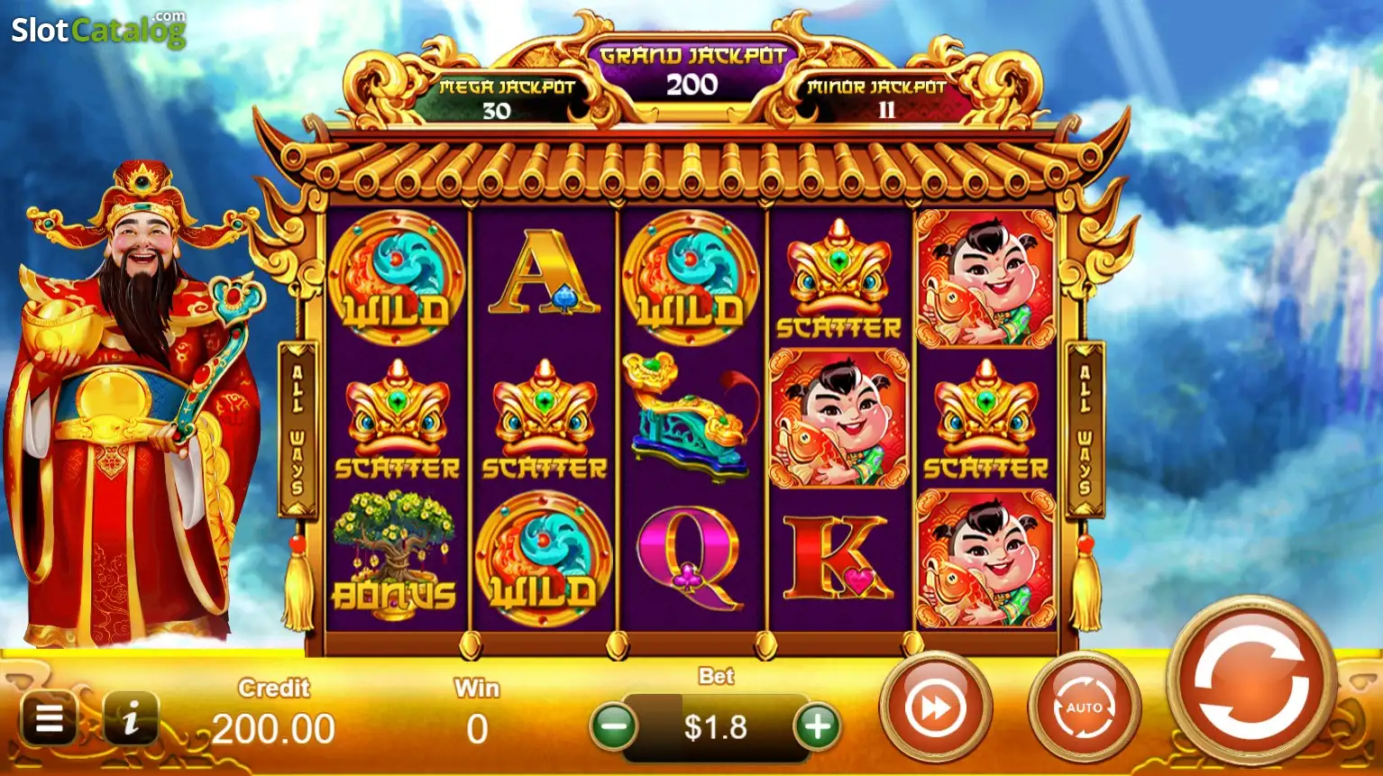Open the hamburger menu button
The height and width of the screenshot is (776, 1383).
tap(49, 718)
